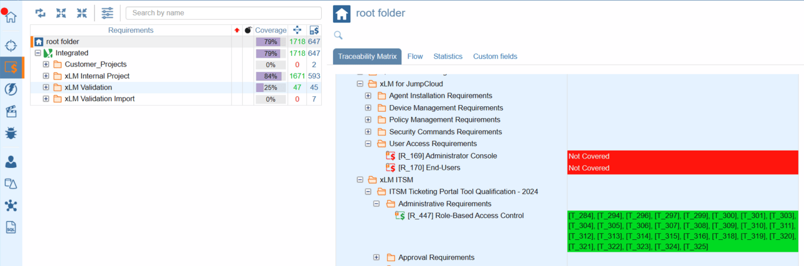Click the R_447 Role-Based Access Control requirement icon

[x=400, y=216]
